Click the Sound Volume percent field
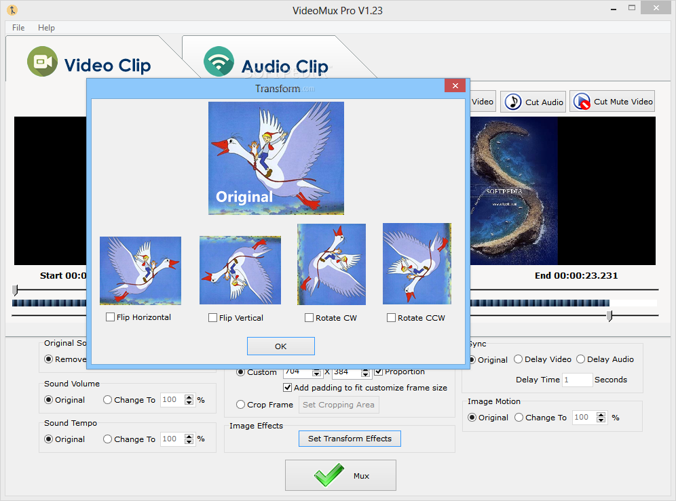 point(172,400)
